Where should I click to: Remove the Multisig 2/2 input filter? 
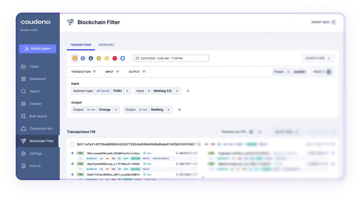pyautogui.click(x=177, y=91)
